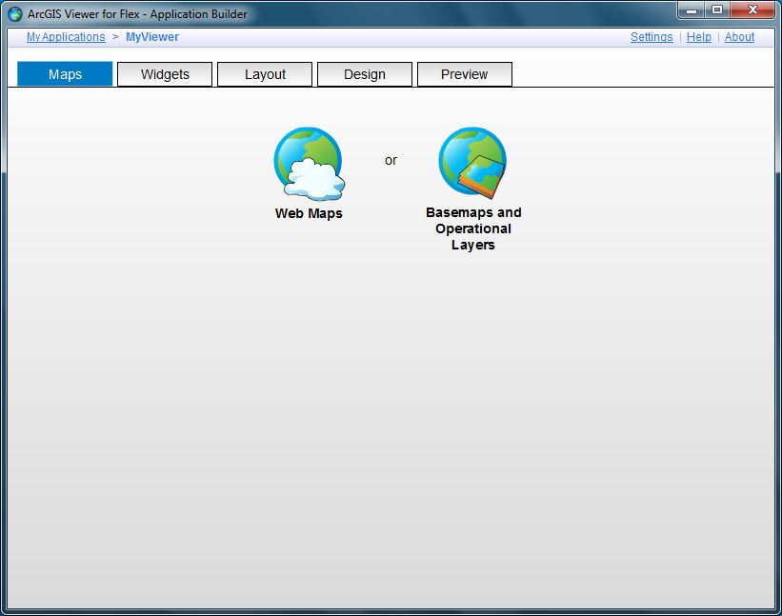Choose Basemaps and Operational Layers icon

472,163
